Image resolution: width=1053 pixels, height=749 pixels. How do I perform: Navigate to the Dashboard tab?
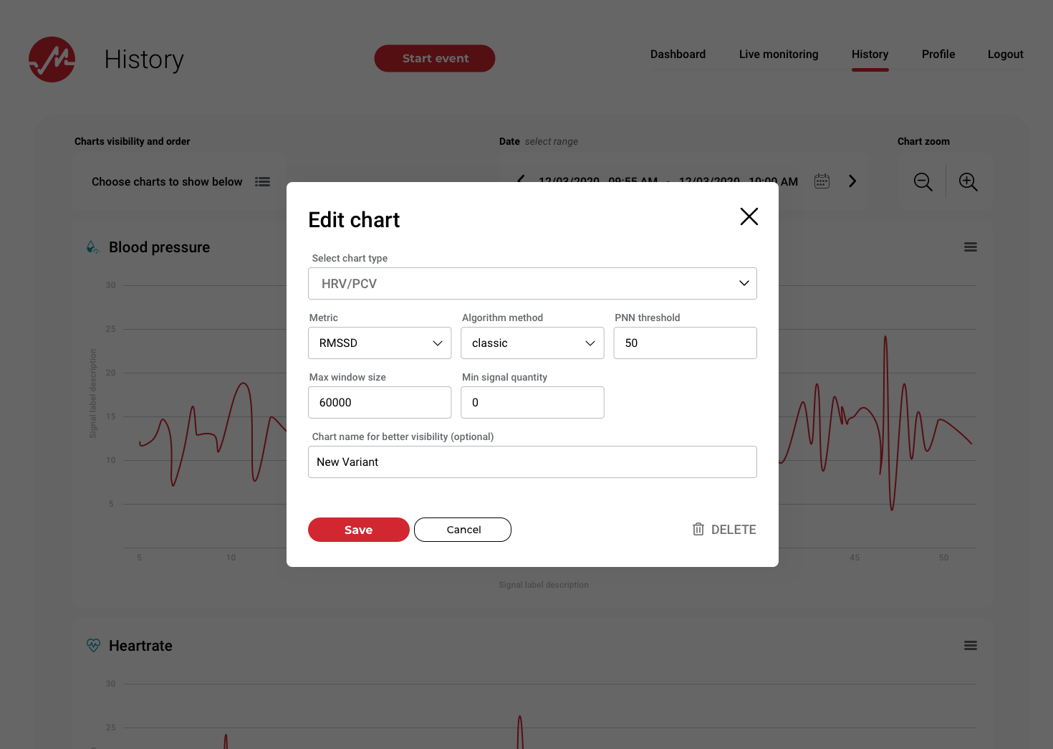(678, 54)
